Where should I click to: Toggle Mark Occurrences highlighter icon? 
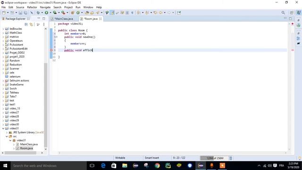coord(112,13)
